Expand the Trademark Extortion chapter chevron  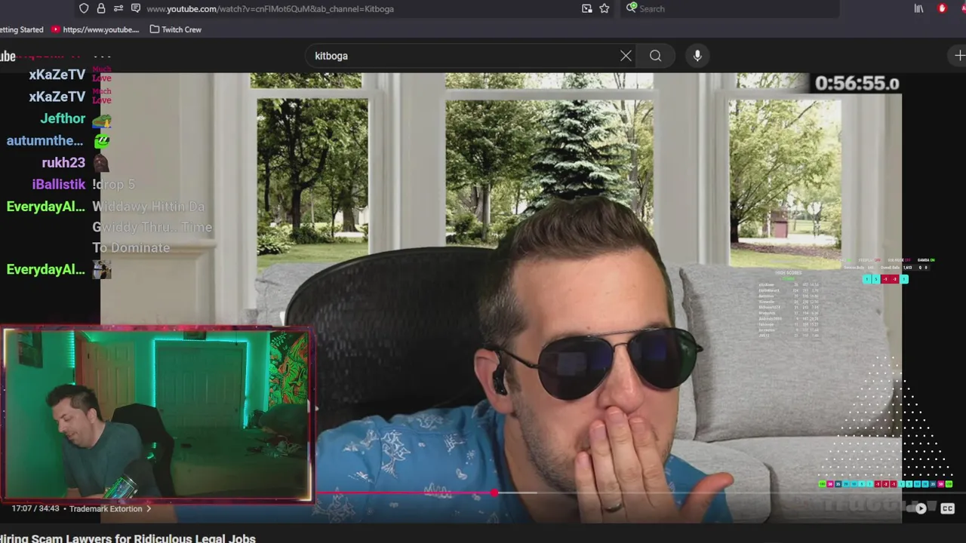tap(149, 509)
